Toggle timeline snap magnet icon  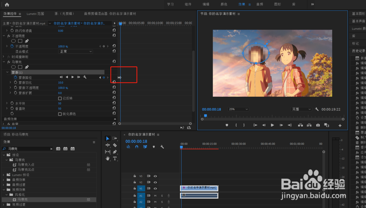137,147
